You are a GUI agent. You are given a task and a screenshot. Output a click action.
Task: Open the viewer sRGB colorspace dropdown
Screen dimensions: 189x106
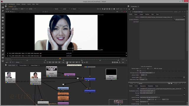(x=32, y=9)
